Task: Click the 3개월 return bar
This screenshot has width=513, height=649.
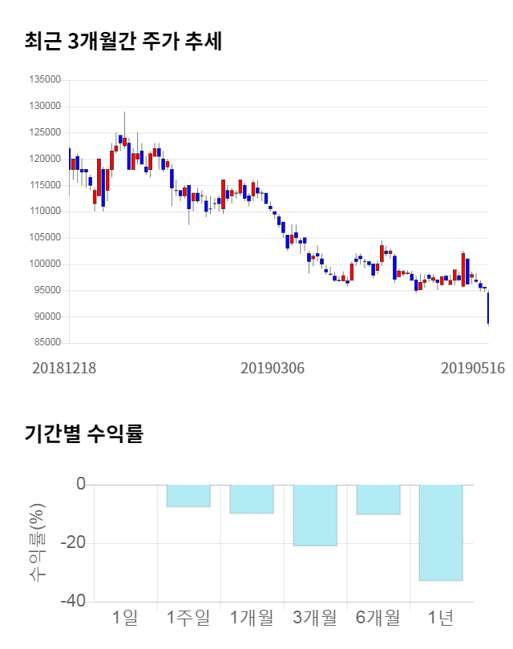Action: tap(315, 515)
